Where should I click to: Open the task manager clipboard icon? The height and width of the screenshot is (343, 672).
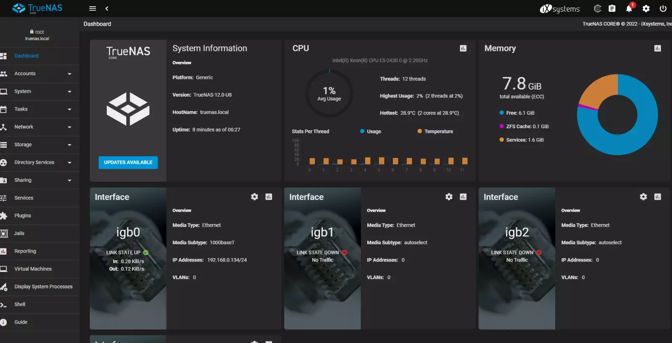(612, 8)
